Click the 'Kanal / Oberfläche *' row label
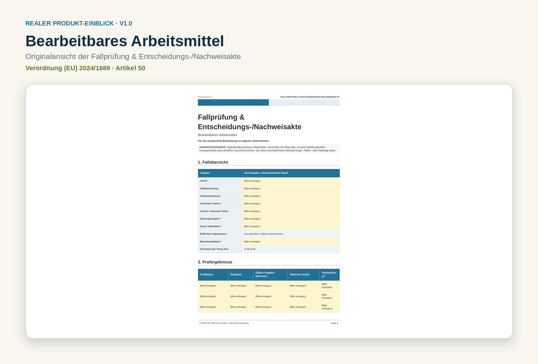The image size is (538, 364). pyautogui.click(x=220, y=226)
